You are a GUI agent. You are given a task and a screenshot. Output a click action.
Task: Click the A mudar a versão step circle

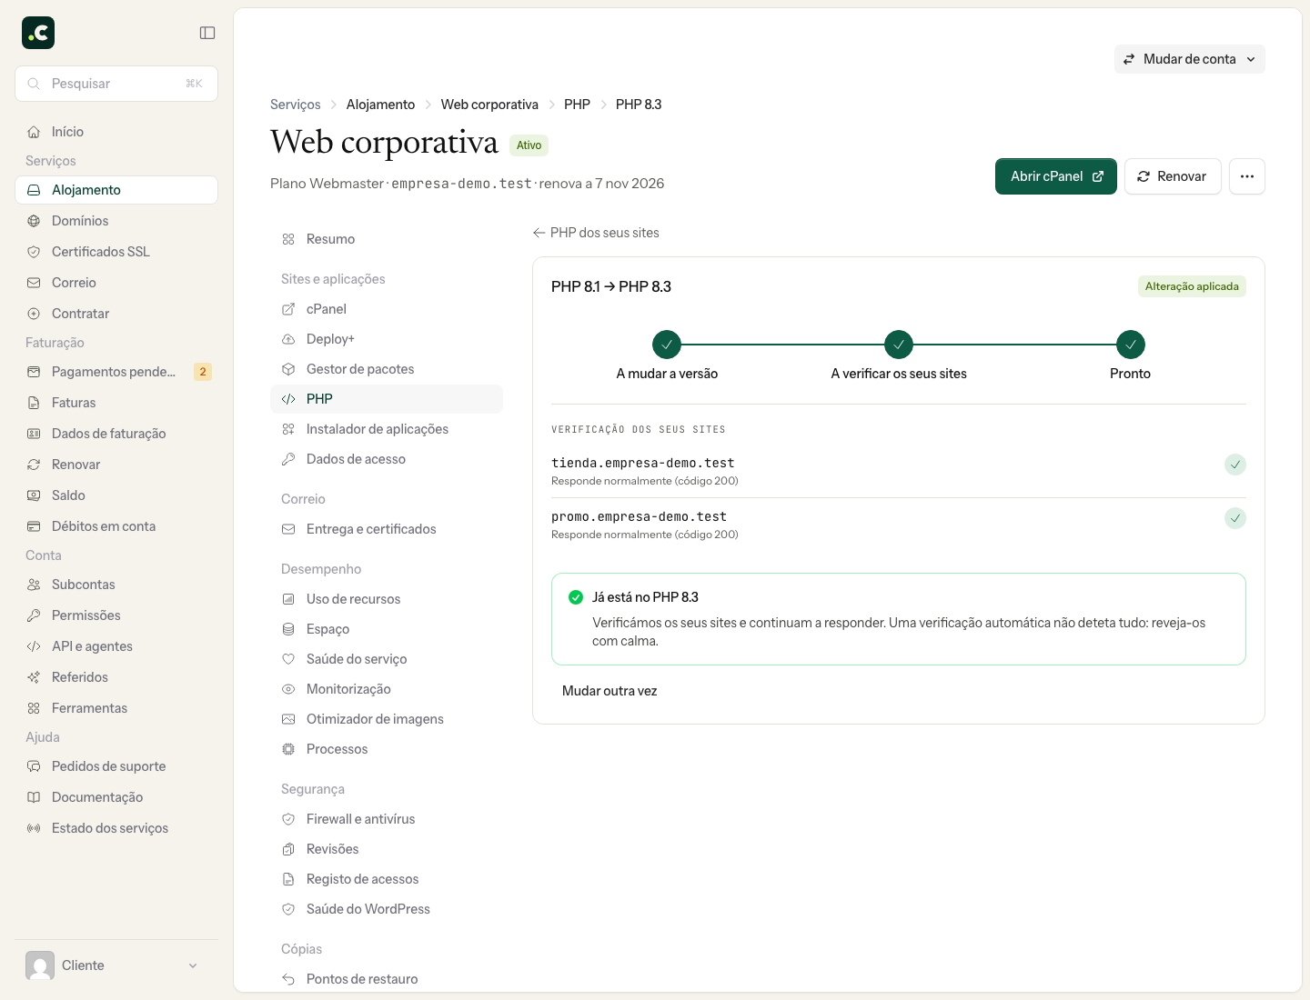[x=667, y=345]
